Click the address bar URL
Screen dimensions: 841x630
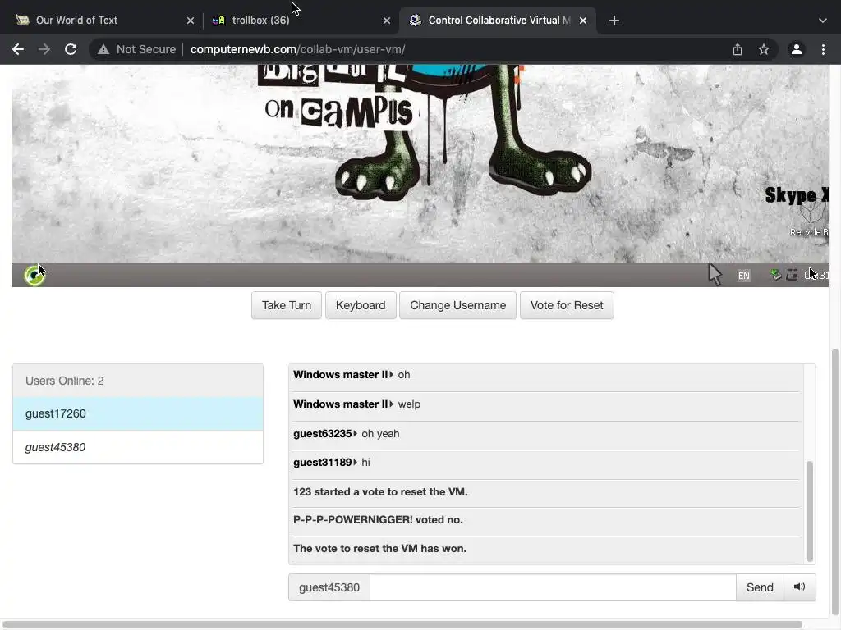(x=297, y=49)
